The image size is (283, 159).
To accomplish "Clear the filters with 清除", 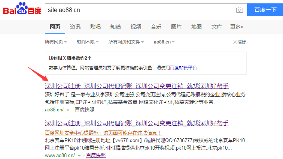I will click(x=240, y=42).
